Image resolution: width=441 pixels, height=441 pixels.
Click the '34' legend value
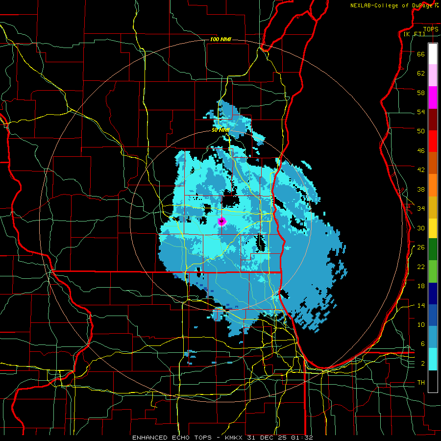coord(421,209)
